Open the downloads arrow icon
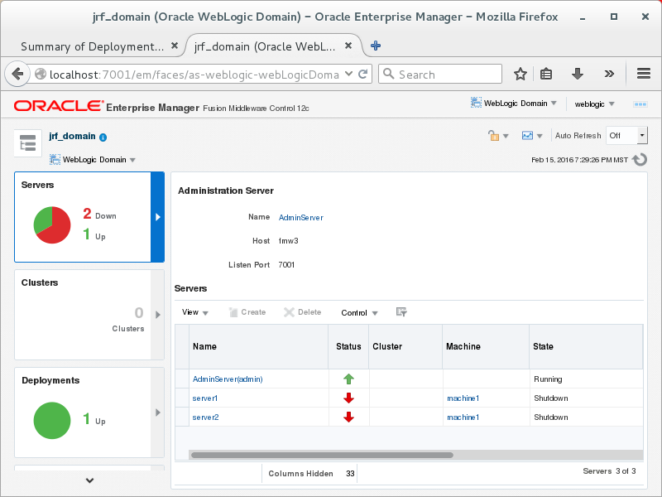The image size is (662, 497). pos(577,75)
